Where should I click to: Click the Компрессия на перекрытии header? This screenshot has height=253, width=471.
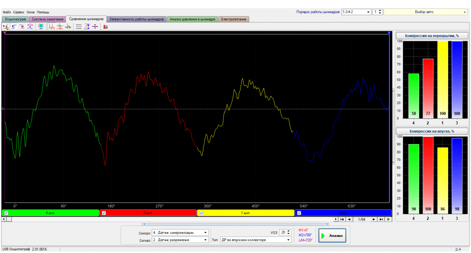click(431, 36)
